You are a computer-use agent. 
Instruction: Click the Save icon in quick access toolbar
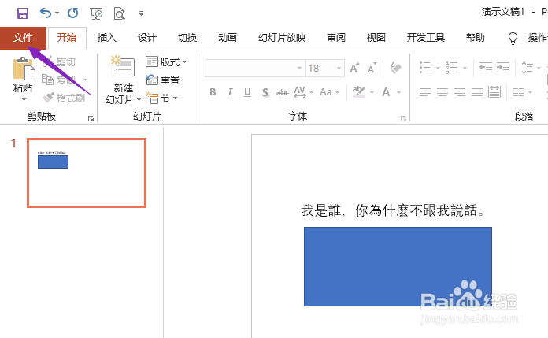[23, 13]
